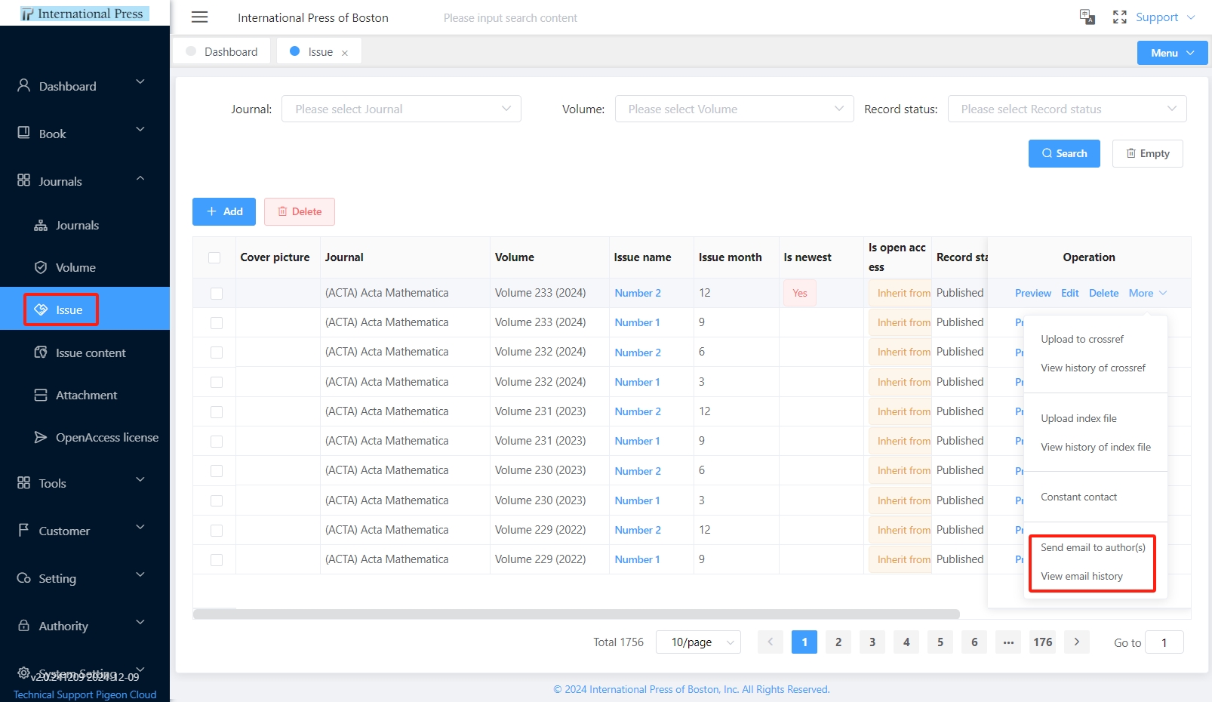1212x702 pixels.
Task: Toggle the hamburger sidebar collapse icon
Action: [x=200, y=17]
